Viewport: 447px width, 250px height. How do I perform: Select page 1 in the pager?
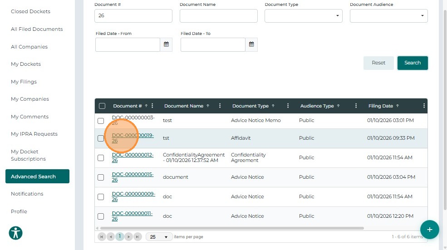pyautogui.click(x=120, y=236)
